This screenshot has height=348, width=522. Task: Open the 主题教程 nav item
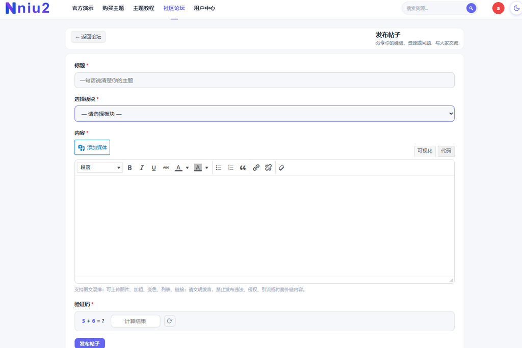coord(143,8)
